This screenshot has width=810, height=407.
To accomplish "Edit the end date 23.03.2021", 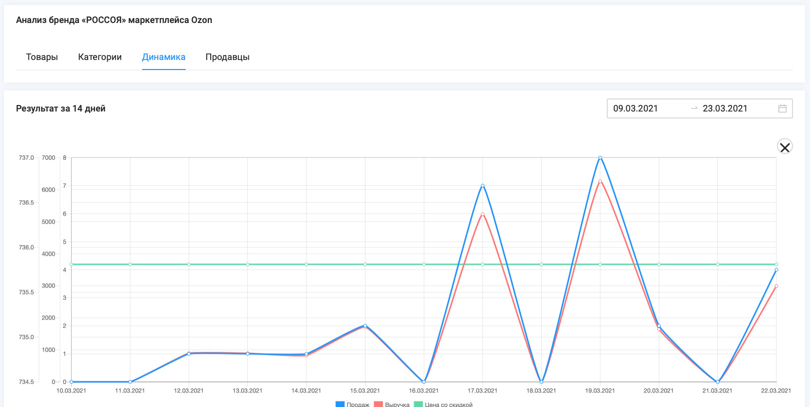I will 725,108.
